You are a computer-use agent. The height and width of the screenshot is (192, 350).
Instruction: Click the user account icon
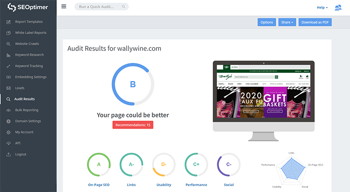[x=338, y=7]
